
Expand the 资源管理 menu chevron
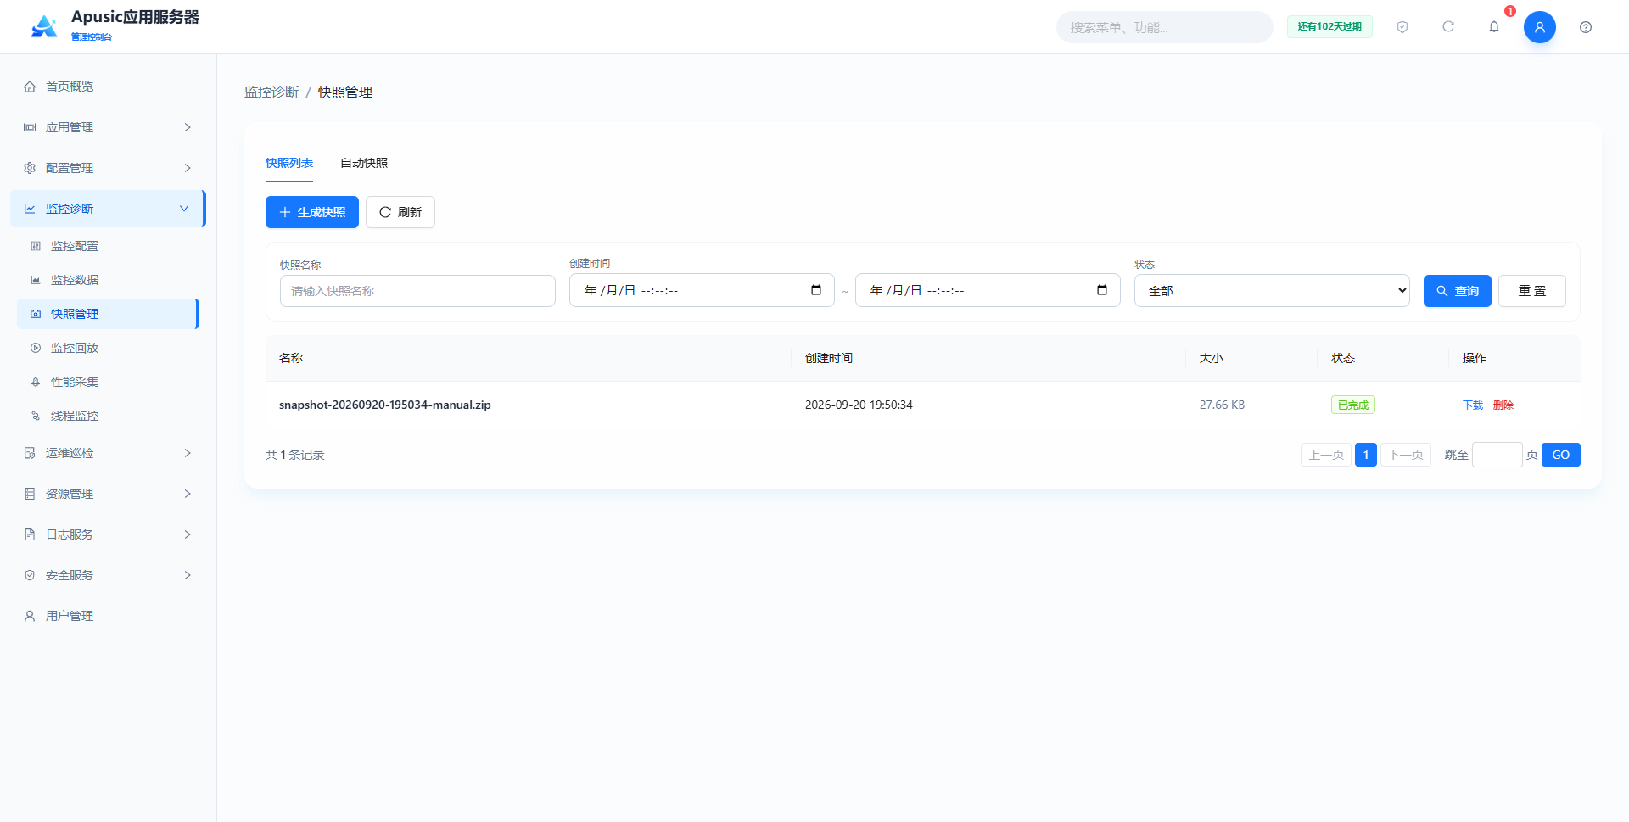point(188,494)
